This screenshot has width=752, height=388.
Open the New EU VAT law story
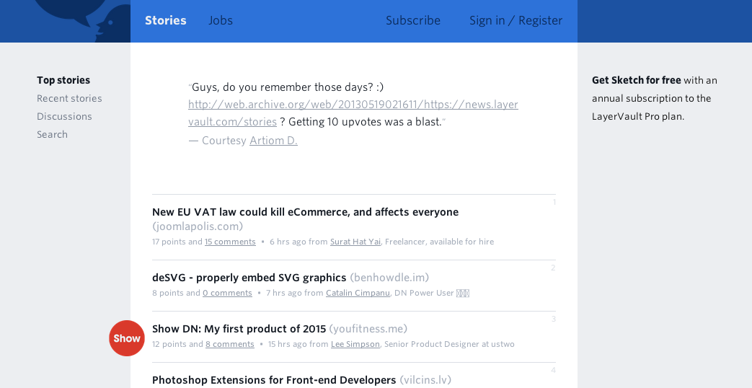point(305,212)
